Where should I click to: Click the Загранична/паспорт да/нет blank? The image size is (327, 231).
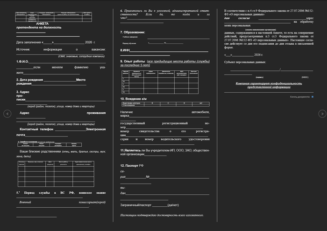160,205
